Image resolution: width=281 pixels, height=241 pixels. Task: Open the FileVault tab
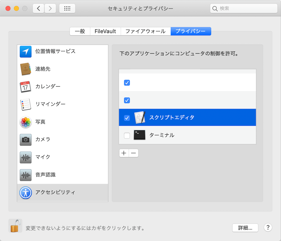[x=105, y=31]
